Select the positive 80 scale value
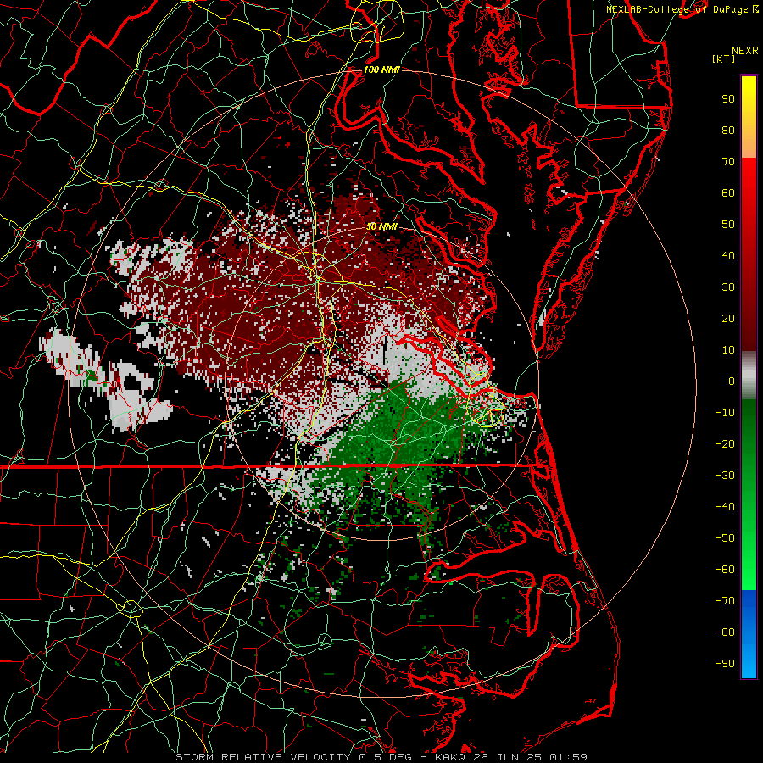Viewport: 763px width, 763px height. point(728,130)
